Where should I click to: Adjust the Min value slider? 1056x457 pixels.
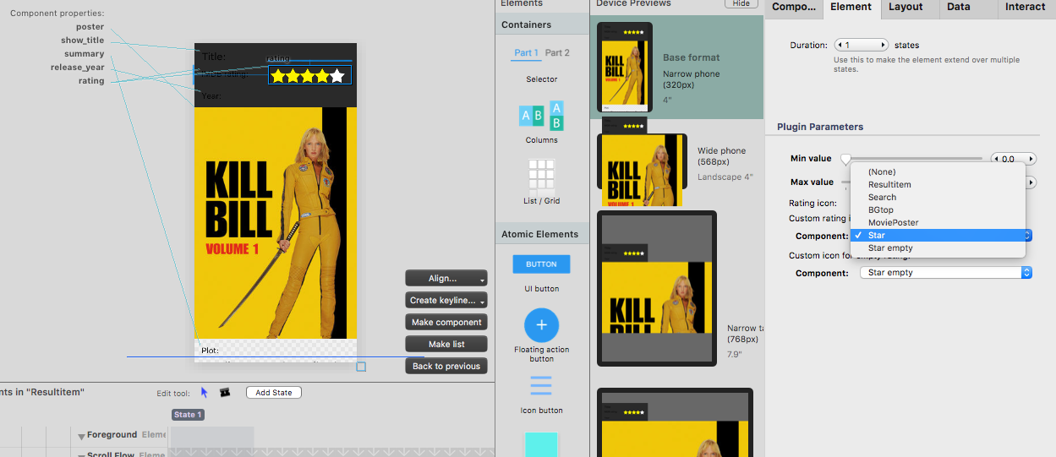coord(845,158)
